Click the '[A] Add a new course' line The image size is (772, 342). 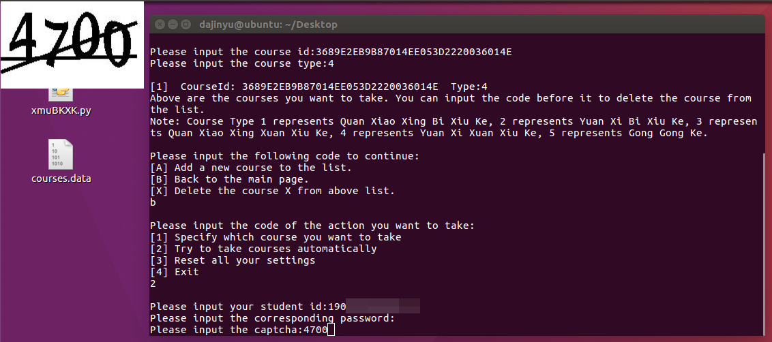pos(251,168)
